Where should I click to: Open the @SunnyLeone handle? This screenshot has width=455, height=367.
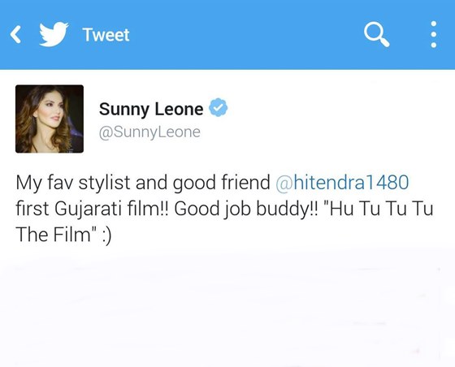point(149,132)
